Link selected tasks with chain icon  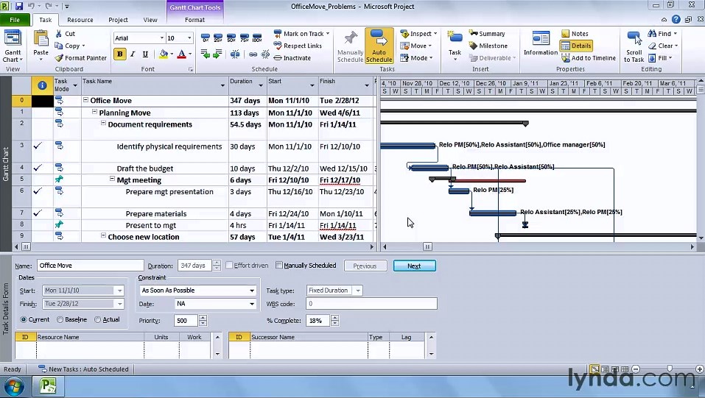click(253, 54)
